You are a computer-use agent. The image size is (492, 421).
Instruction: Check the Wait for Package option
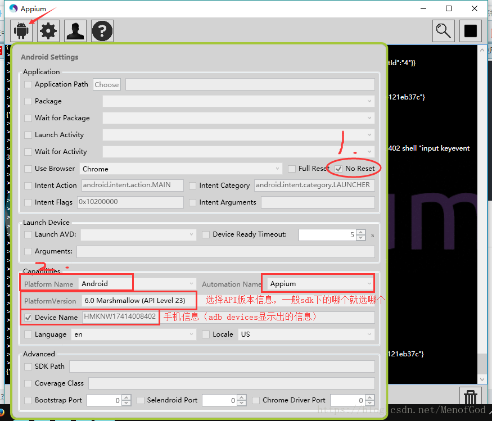[28, 118]
